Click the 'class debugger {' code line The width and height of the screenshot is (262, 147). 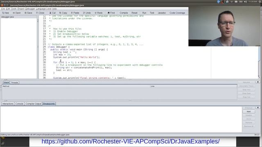coord(59,47)
